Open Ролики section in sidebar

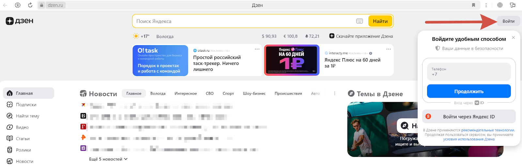pos(23,150)
